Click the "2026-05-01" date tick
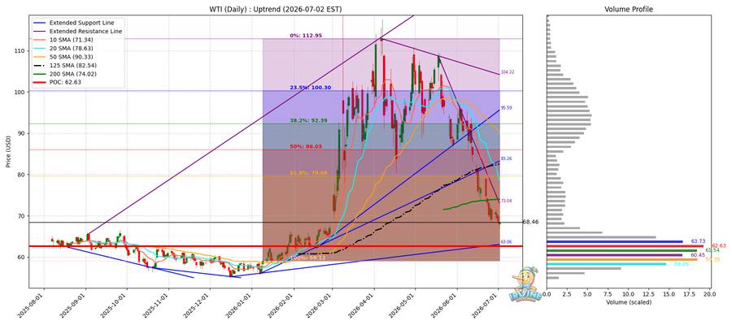This screenshot has height=325, width=732. 403,305
